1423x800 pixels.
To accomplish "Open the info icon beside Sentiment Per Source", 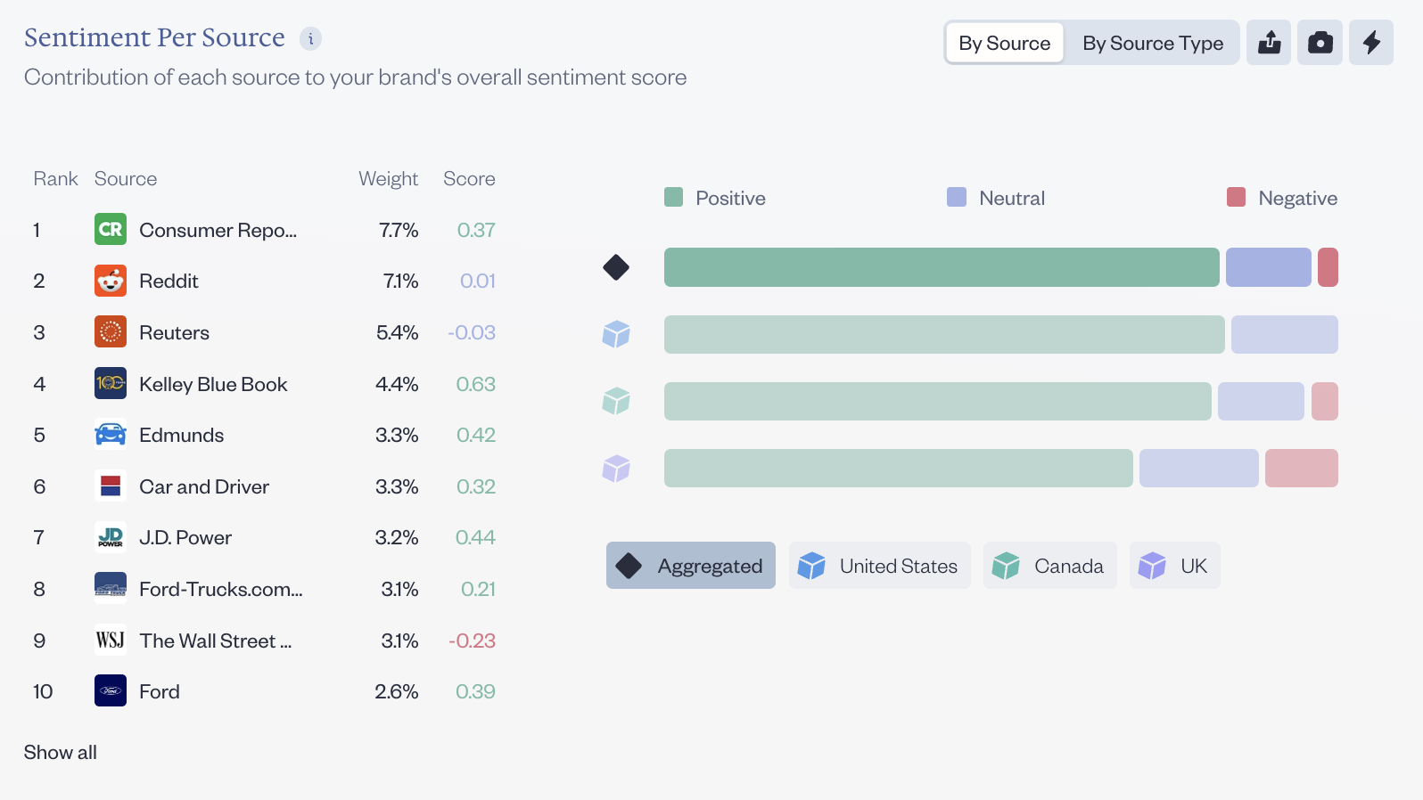I will (310, 38).
